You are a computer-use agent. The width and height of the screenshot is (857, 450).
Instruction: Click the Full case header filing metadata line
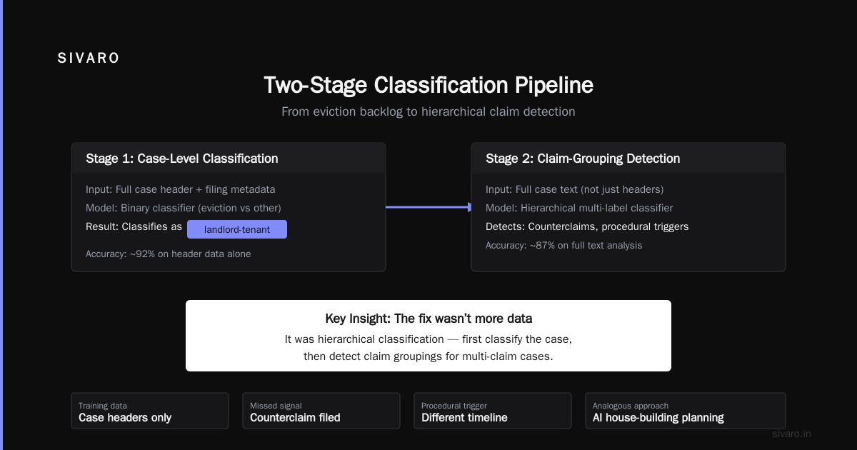pyautogui.click(x=180, y=189)
